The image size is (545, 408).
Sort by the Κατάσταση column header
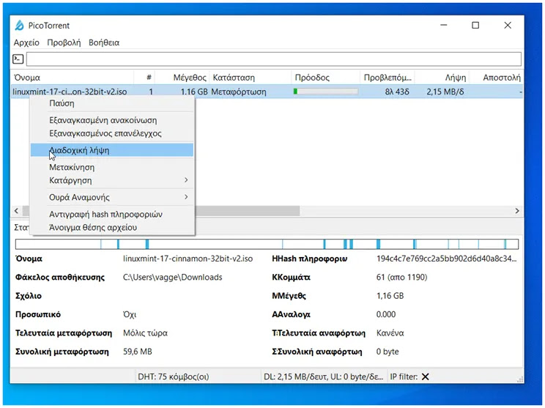pos(251,78)
